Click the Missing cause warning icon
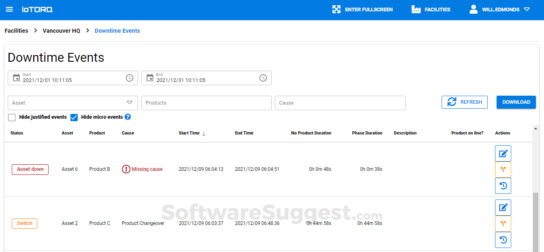This screenshot has width=544, height=252. pyautogui.click(x=126, y=169)
